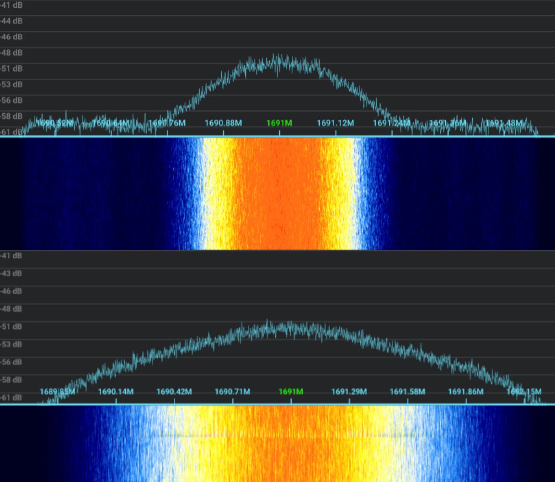Select the 1690.42M frequency label
Screen dimensions: 555x482
pyautogui.click(x=174, y=391)
